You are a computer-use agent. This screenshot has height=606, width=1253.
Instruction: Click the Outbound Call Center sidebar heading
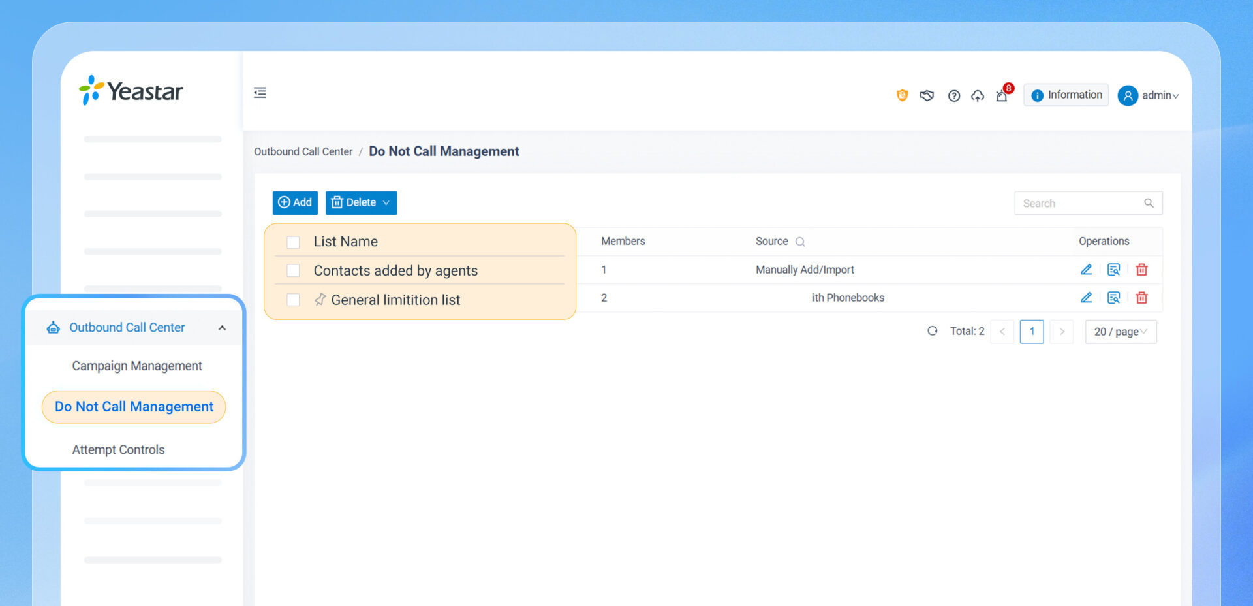[x=127, y=327]
